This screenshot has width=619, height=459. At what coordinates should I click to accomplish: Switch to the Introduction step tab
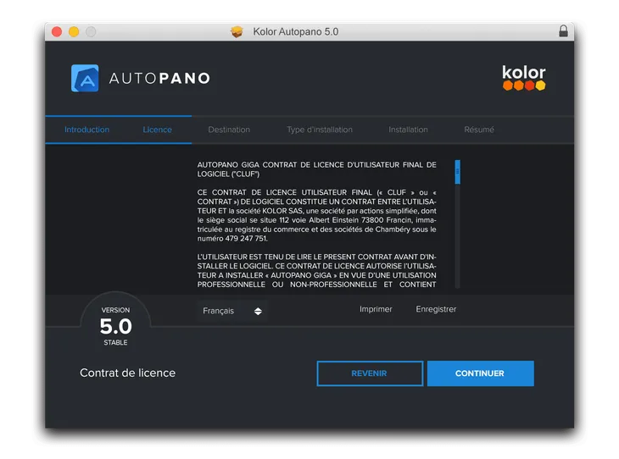86,130
